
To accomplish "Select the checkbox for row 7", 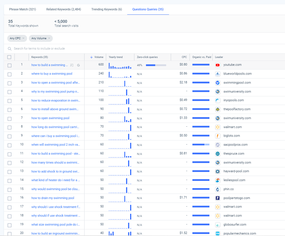I will (10, 119).
